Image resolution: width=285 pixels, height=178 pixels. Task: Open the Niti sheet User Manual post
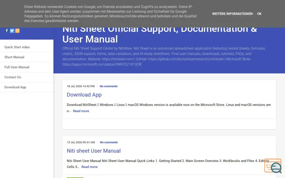(x=94, y=151)
